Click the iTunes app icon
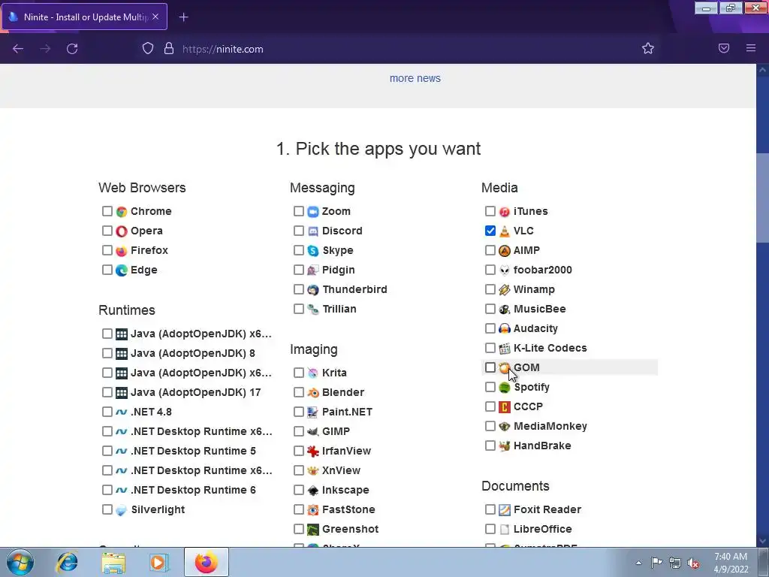 click(x=504, y=211)
